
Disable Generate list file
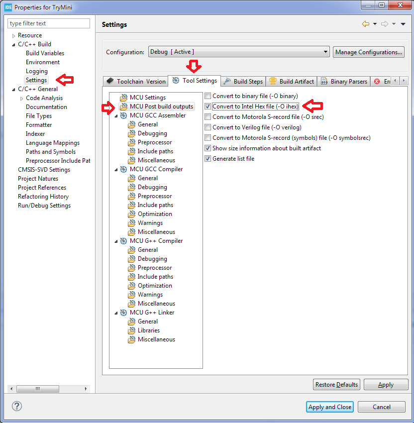coord(207,158)
